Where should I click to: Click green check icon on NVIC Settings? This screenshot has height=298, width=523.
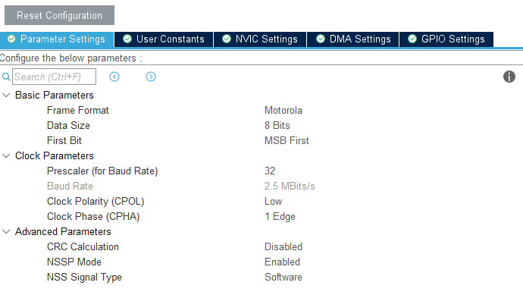(227, 39)
